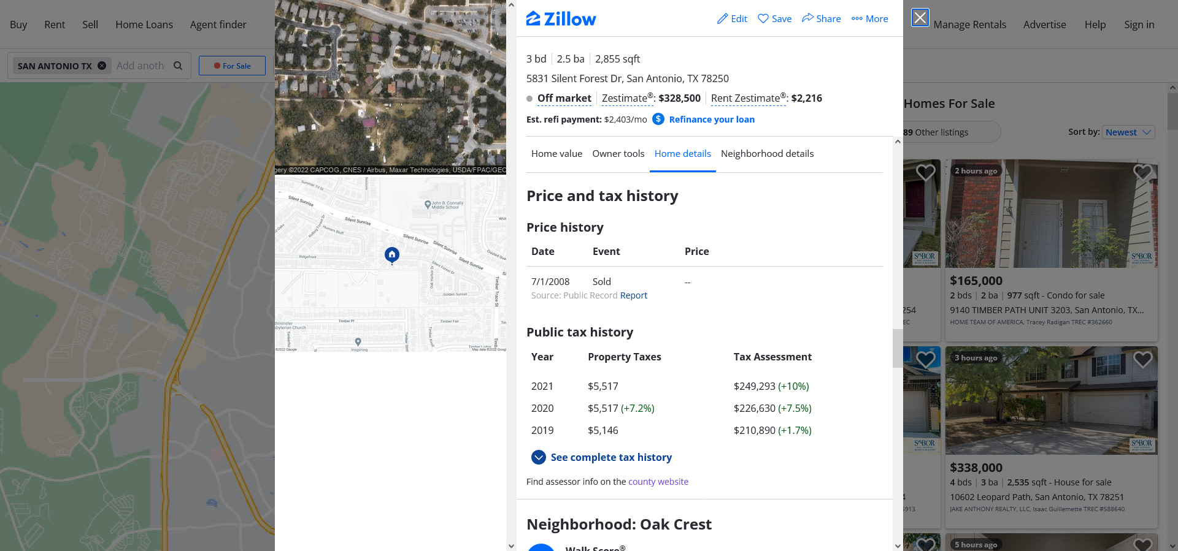Open the Help page
The width and height of the screenshot is (1178, 551).
[x=1095, y=25]
